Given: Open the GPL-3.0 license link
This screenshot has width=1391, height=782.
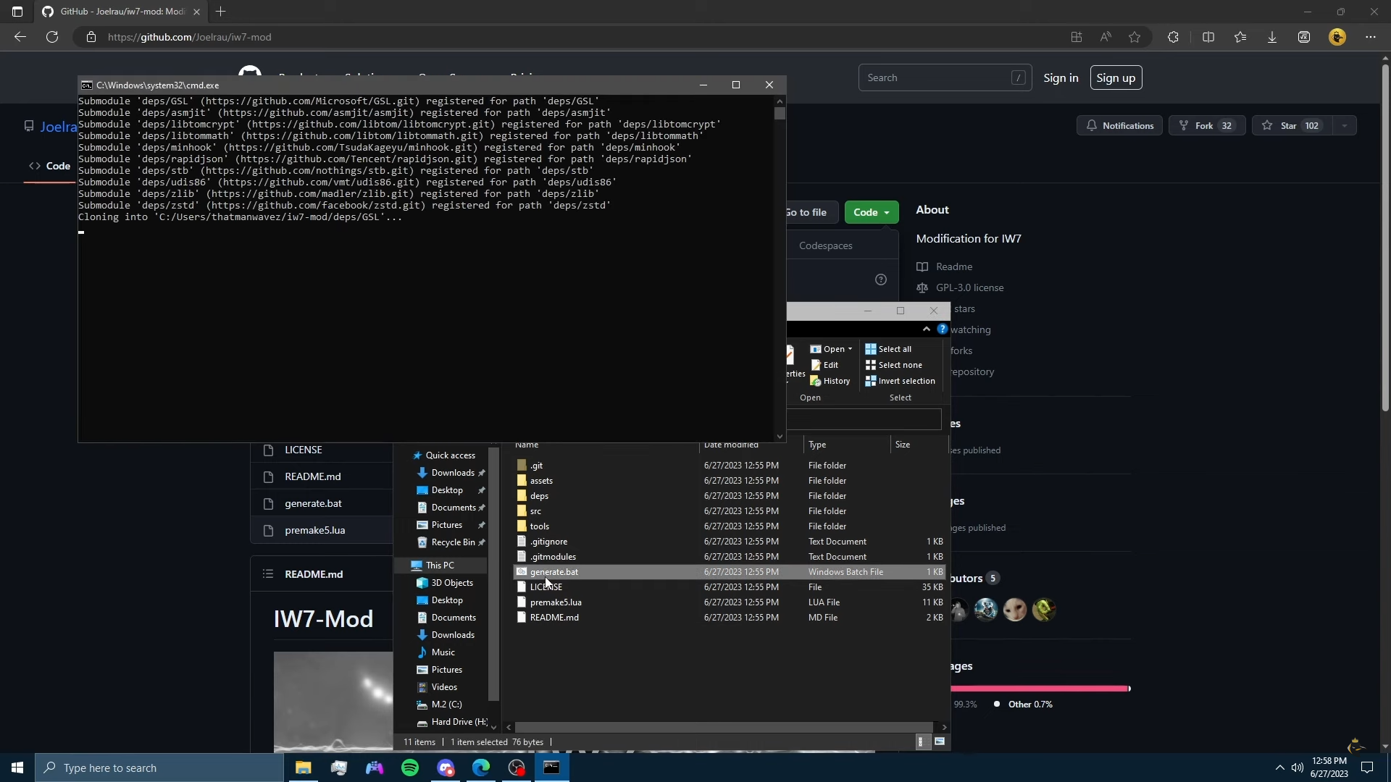Looking at the screenshot, I should point(969,287).
